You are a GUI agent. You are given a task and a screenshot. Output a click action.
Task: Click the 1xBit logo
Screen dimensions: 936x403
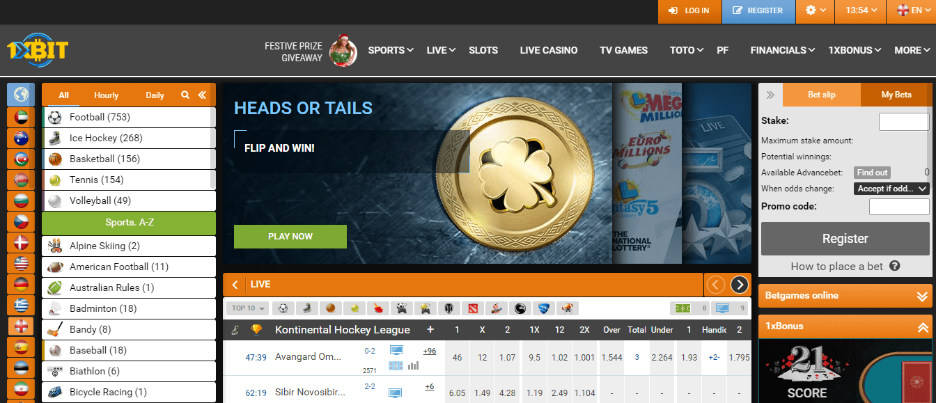pos(38,51)
